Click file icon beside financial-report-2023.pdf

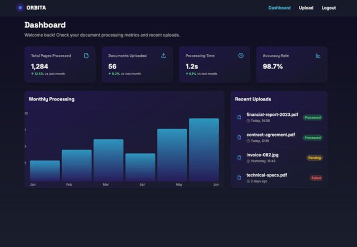(239, 117)
